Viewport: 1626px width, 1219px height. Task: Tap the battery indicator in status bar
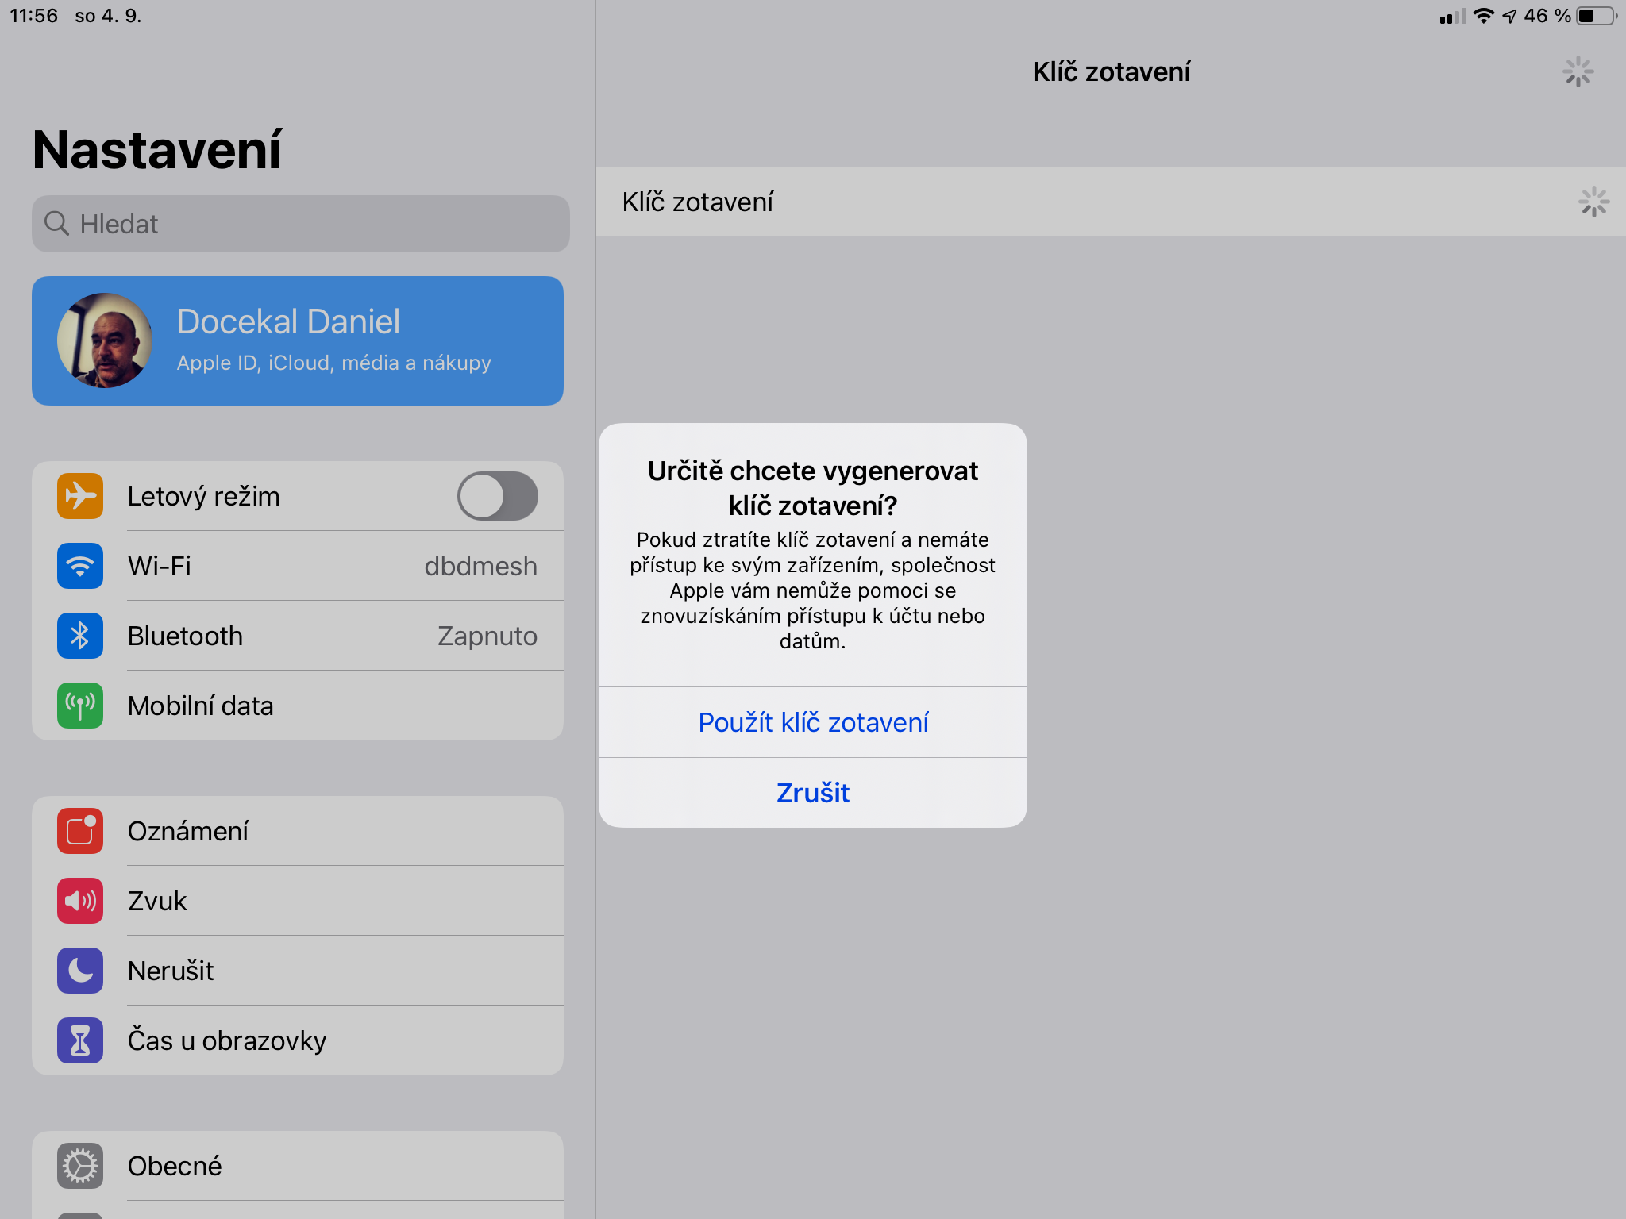[1596, 16]
